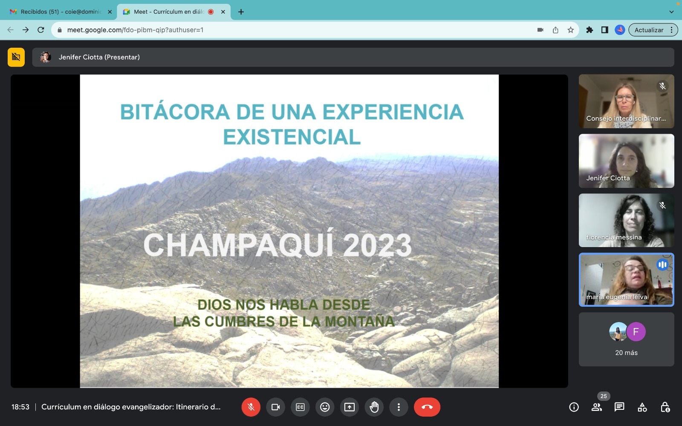Open meeting details info icon
This screenshot has height=426, width=682.
tap(574, 407)
